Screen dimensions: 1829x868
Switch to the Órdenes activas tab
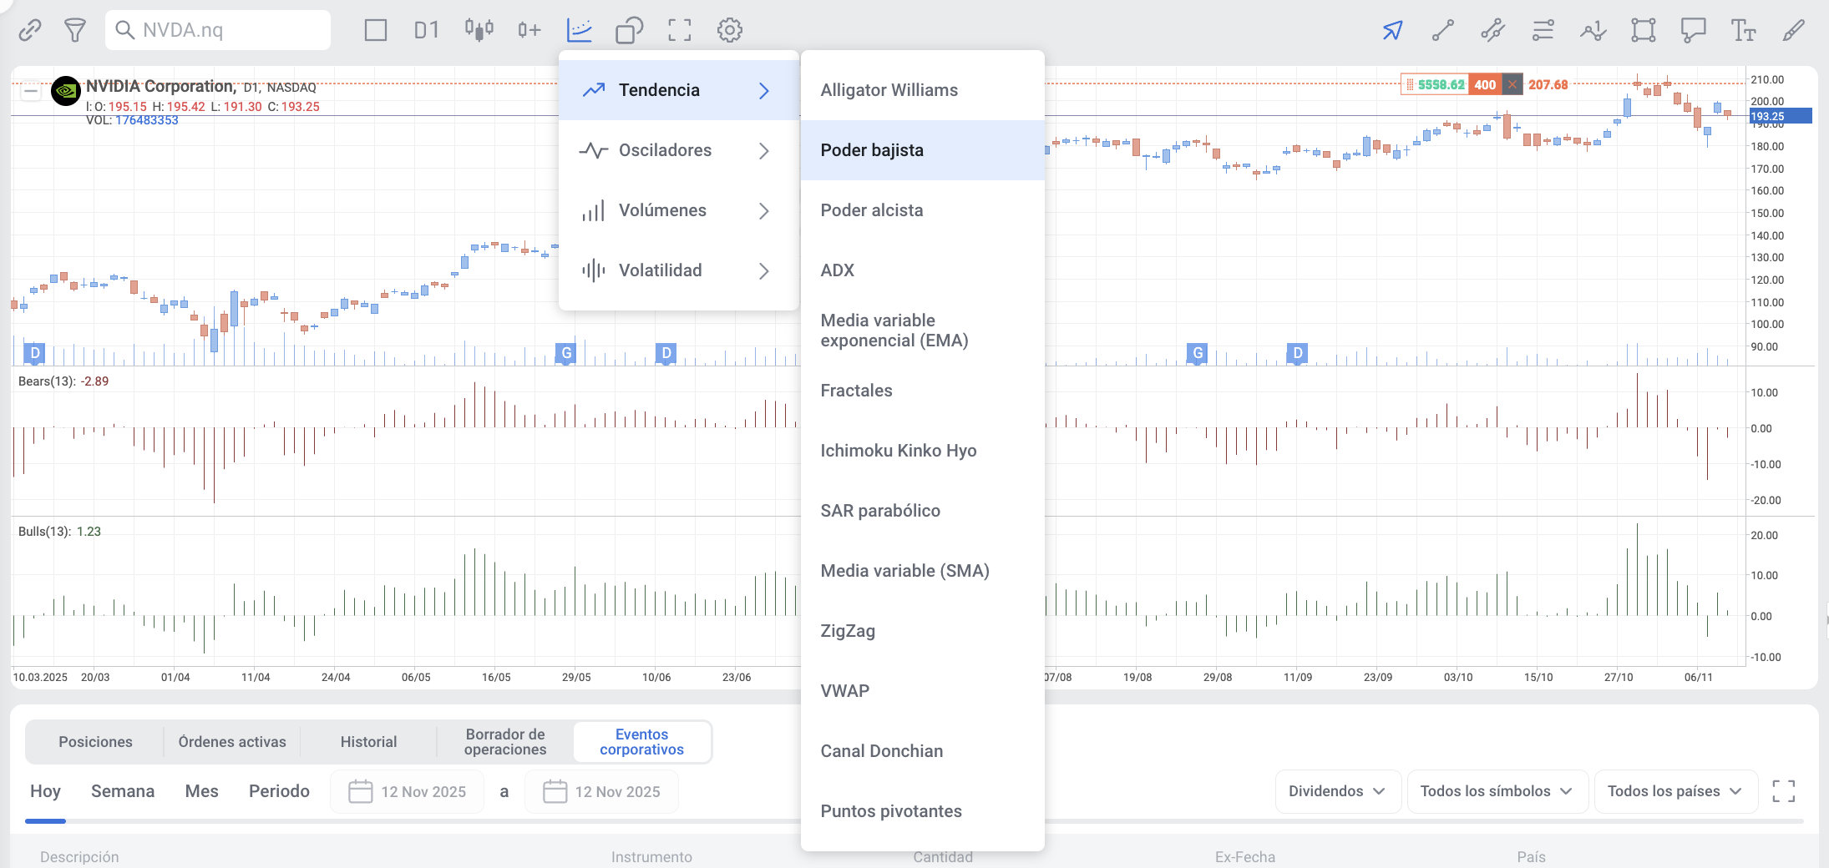pos(232,742)
